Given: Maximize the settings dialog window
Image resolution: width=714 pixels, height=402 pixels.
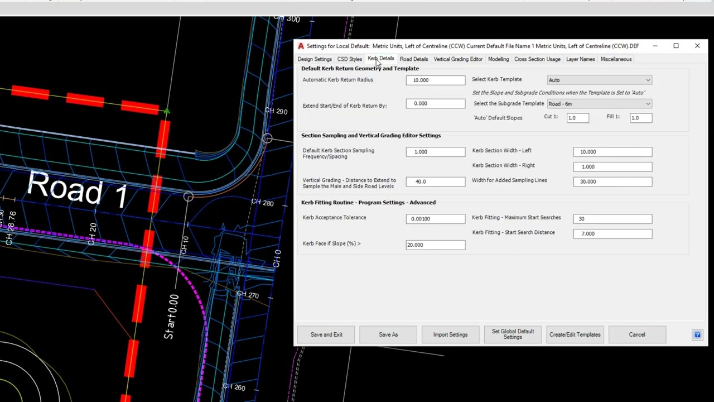Looking at the screenshot, I should 676,46.
